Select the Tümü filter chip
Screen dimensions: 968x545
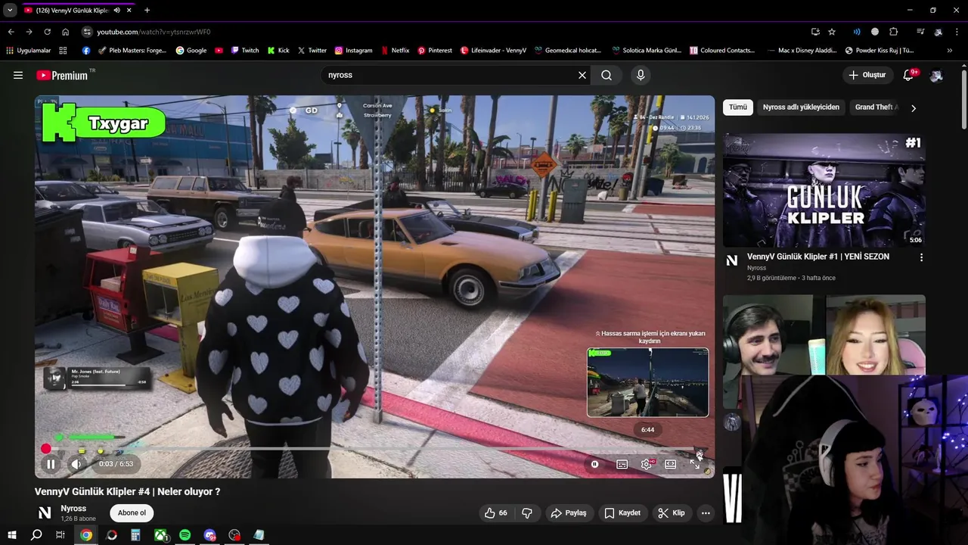tap(738, 107)
